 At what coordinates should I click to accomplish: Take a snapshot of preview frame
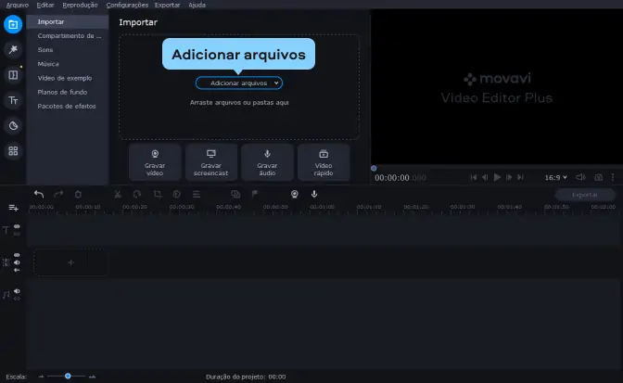[x=598, y=177]
